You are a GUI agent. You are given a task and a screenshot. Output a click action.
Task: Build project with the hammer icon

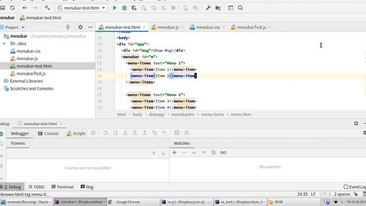tap(47, 7)
